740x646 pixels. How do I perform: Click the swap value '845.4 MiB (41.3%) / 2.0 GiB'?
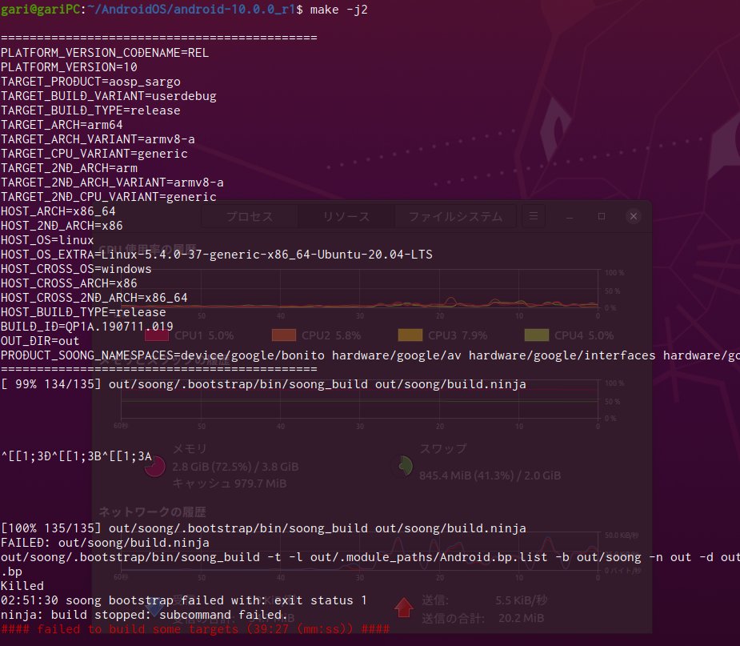point(490,475)
